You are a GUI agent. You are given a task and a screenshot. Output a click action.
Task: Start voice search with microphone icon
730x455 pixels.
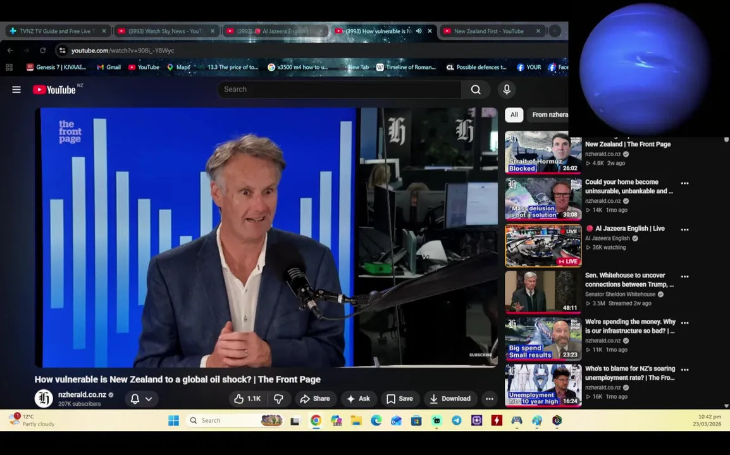coord(507,89)
